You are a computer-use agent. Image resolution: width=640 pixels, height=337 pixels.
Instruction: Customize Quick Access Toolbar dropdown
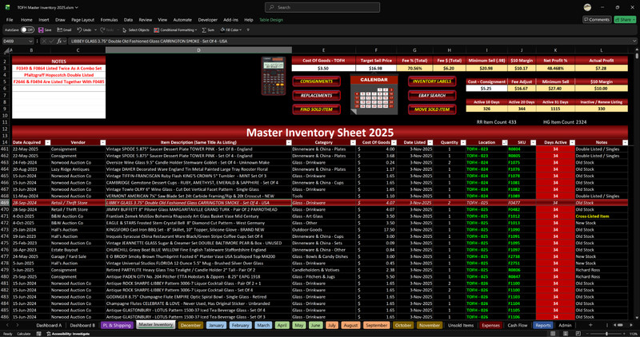[x=248, y=30]
